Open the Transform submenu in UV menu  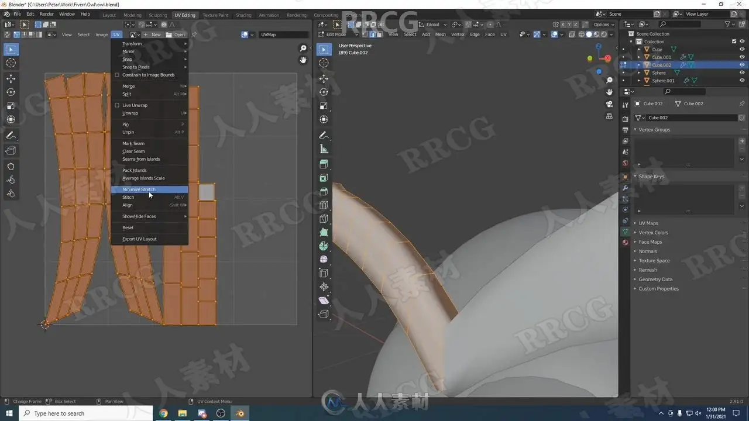tap(150, 44)
